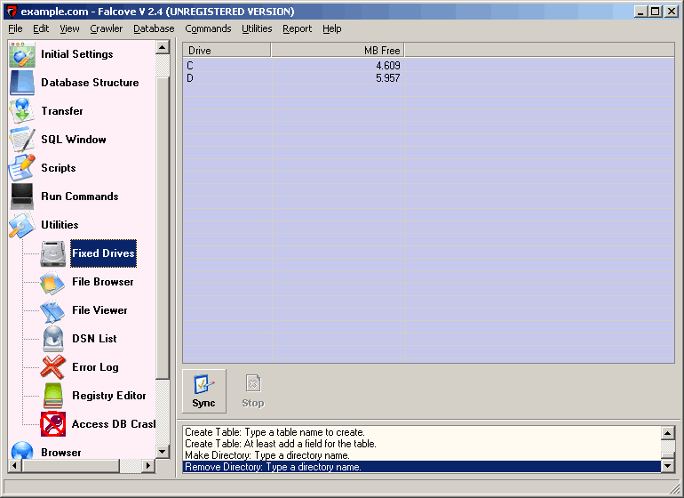Select 'Remove Directory: Type a directory name' message

coord(422,467)
